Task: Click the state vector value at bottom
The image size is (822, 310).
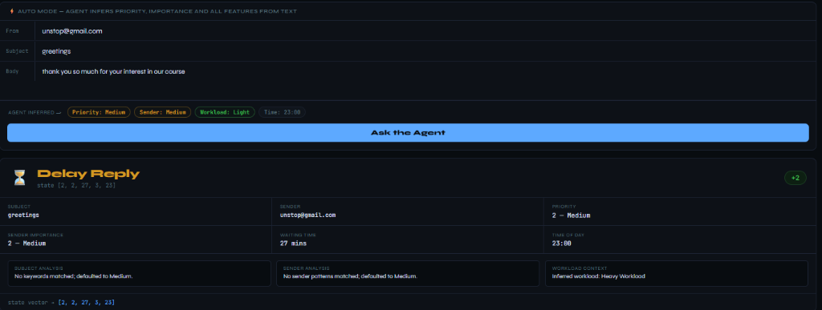Action: click(87, 303)
